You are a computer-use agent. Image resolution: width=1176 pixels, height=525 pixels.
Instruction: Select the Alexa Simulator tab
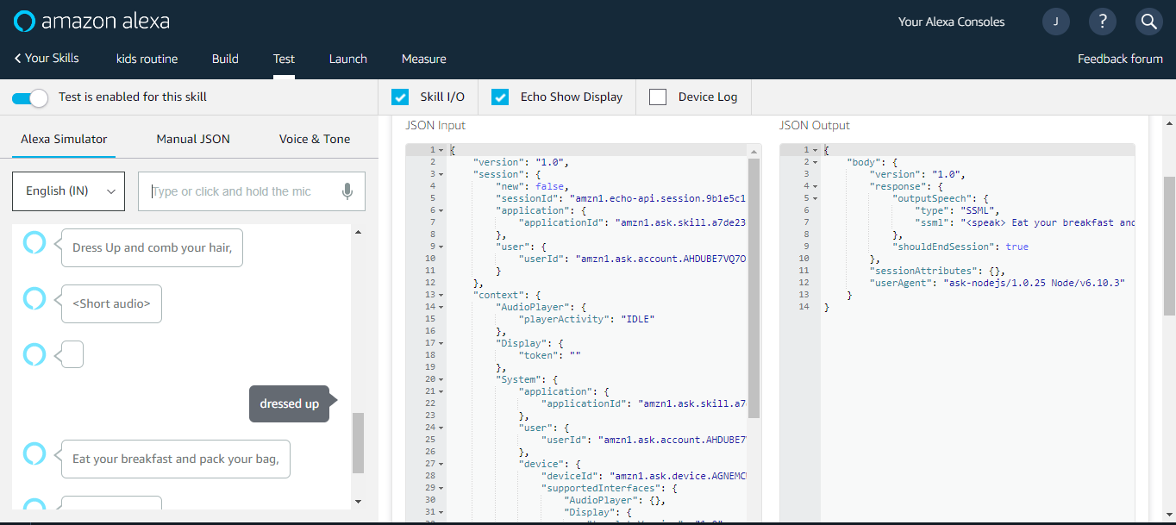tap(64, 139)
